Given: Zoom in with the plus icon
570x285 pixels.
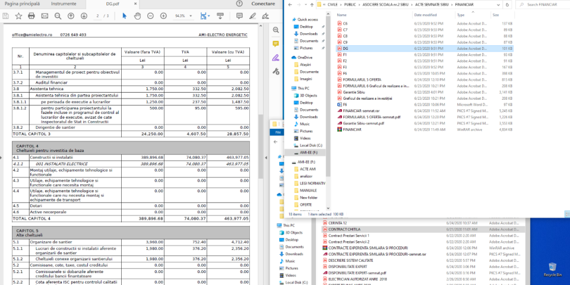Looking at the screenshot, I should (164, 16).
